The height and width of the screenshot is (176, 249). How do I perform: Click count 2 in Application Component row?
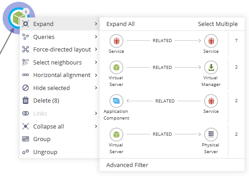click(236, 100)
